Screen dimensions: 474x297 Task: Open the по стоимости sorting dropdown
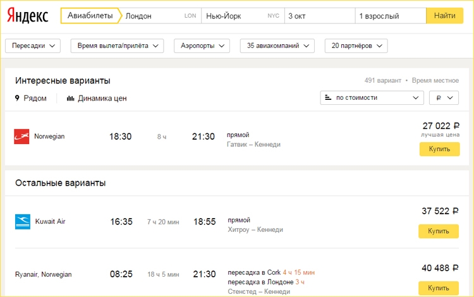[372, 98]
